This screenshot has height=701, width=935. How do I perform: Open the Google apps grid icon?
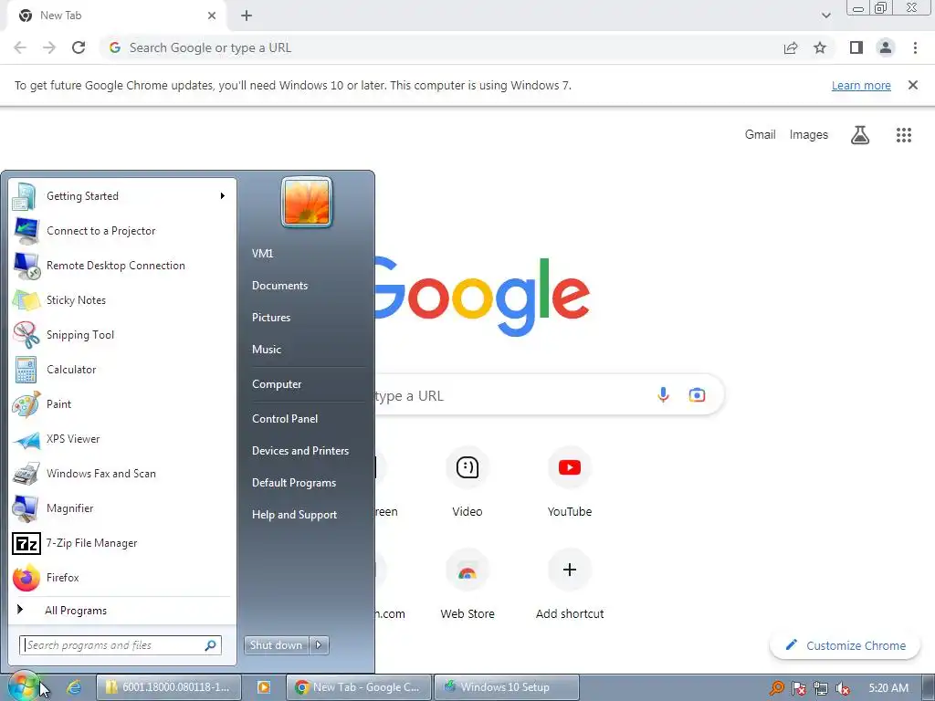904,135
